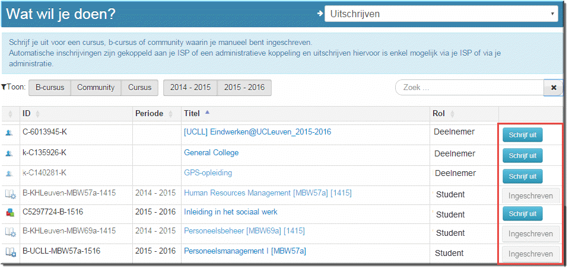569x269 pixels.
Task: Click the 2014 - 2015 period in Human Resources row
Action: (x=155, y=193)
